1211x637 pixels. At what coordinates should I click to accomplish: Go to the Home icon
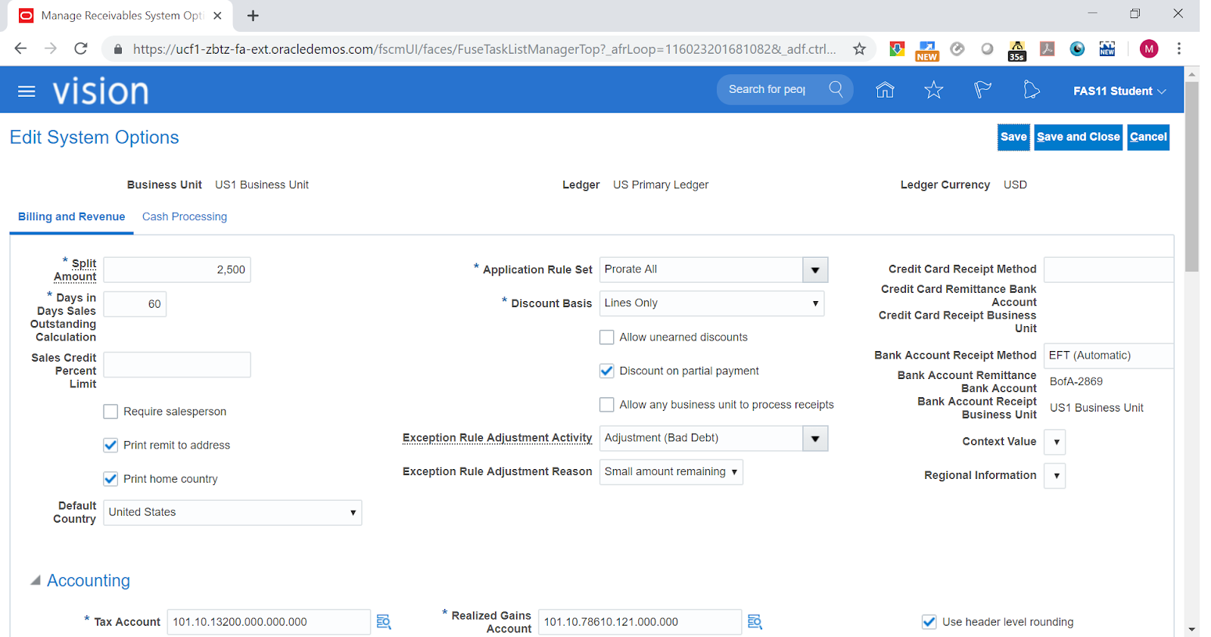885,90
